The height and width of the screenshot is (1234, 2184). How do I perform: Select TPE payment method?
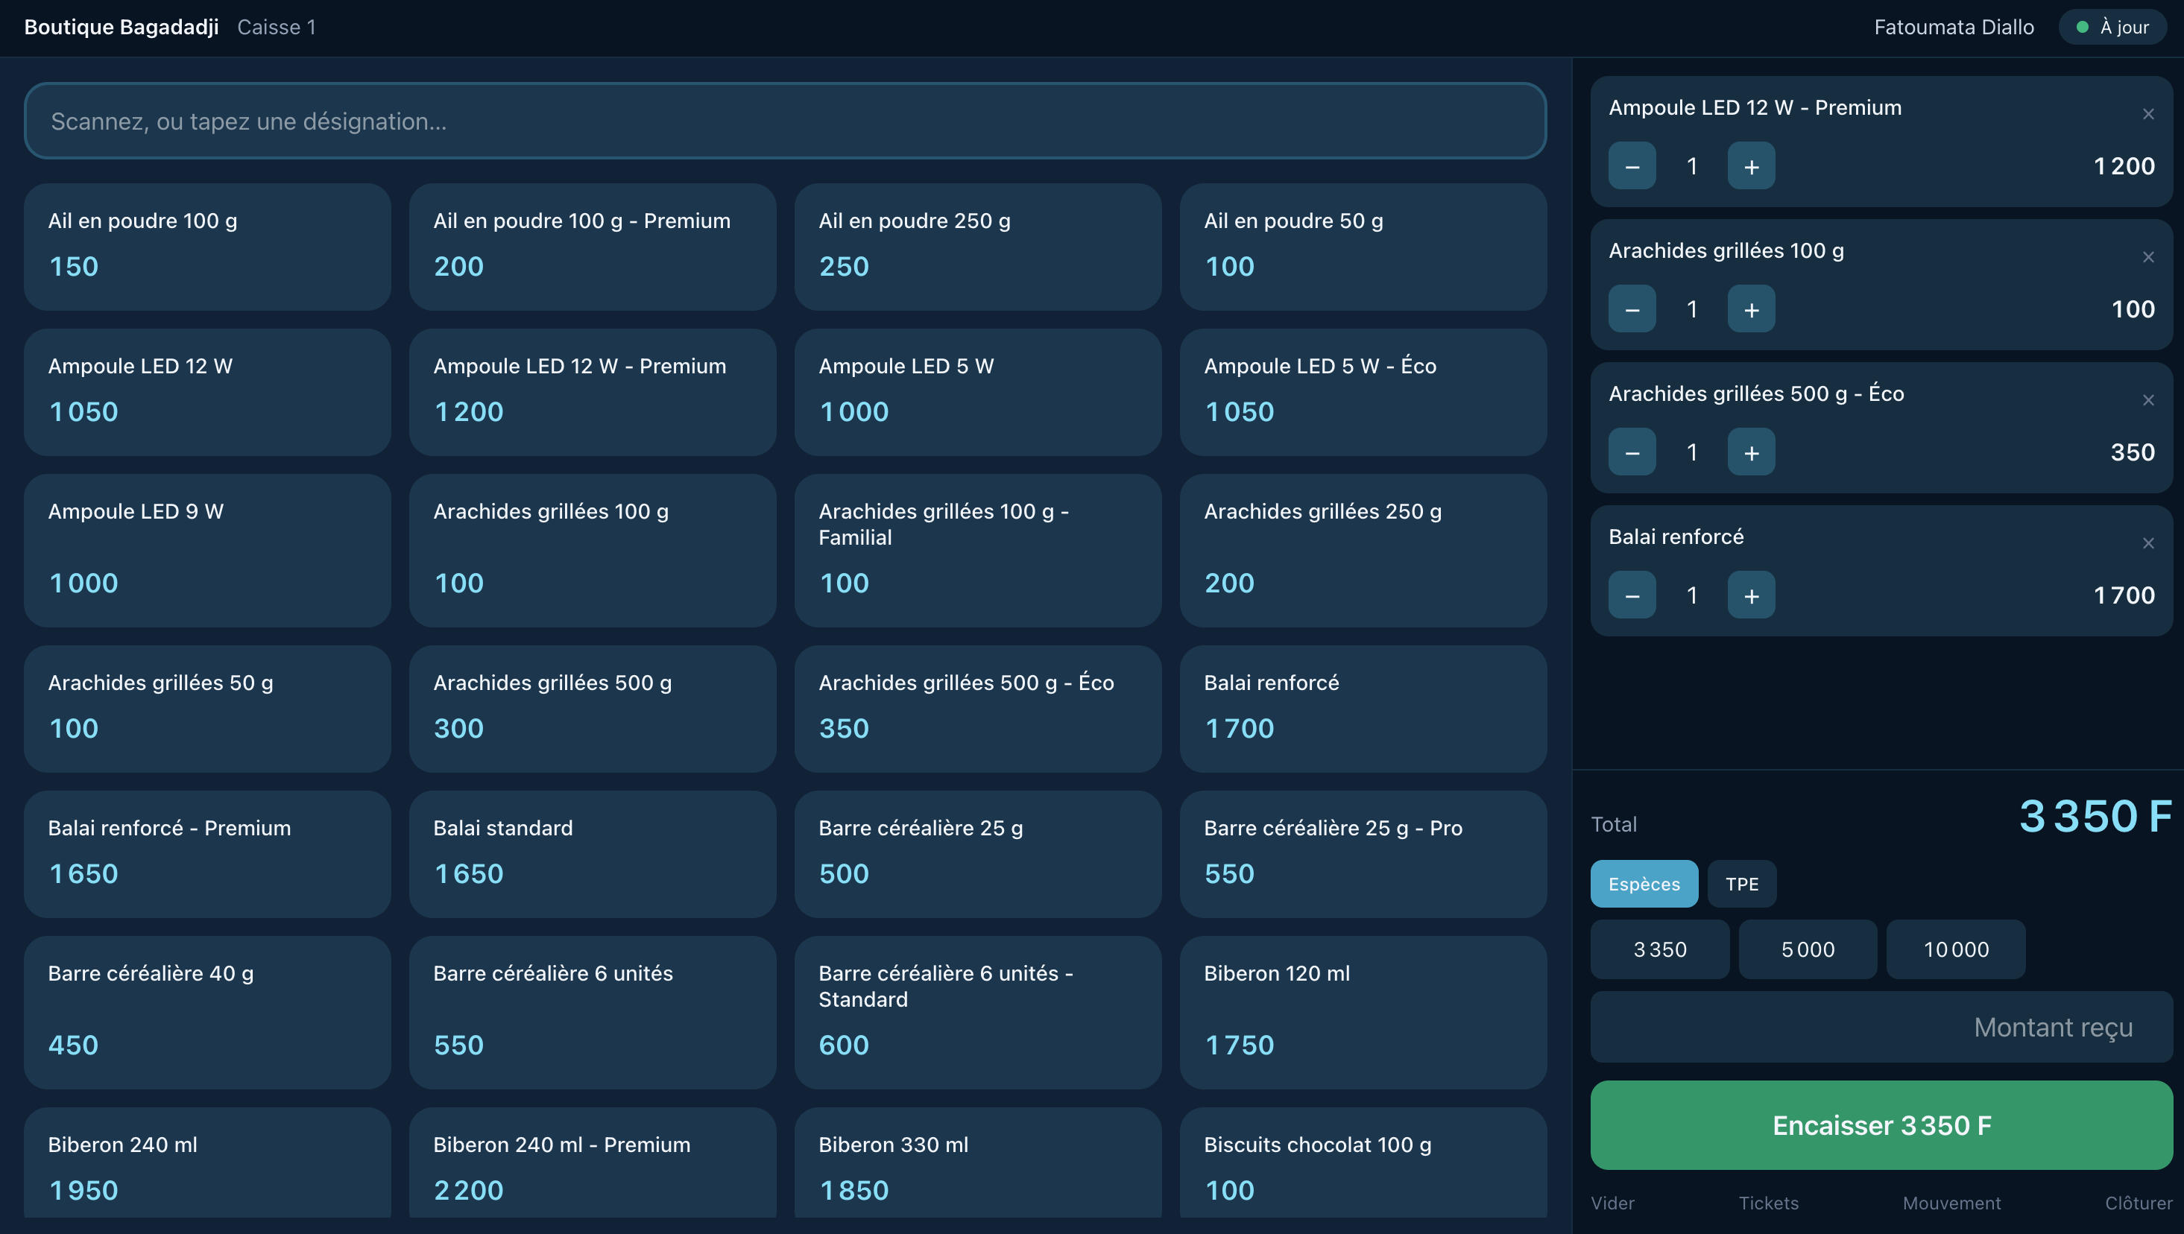pyautogui.click(x=1741, y=884)
